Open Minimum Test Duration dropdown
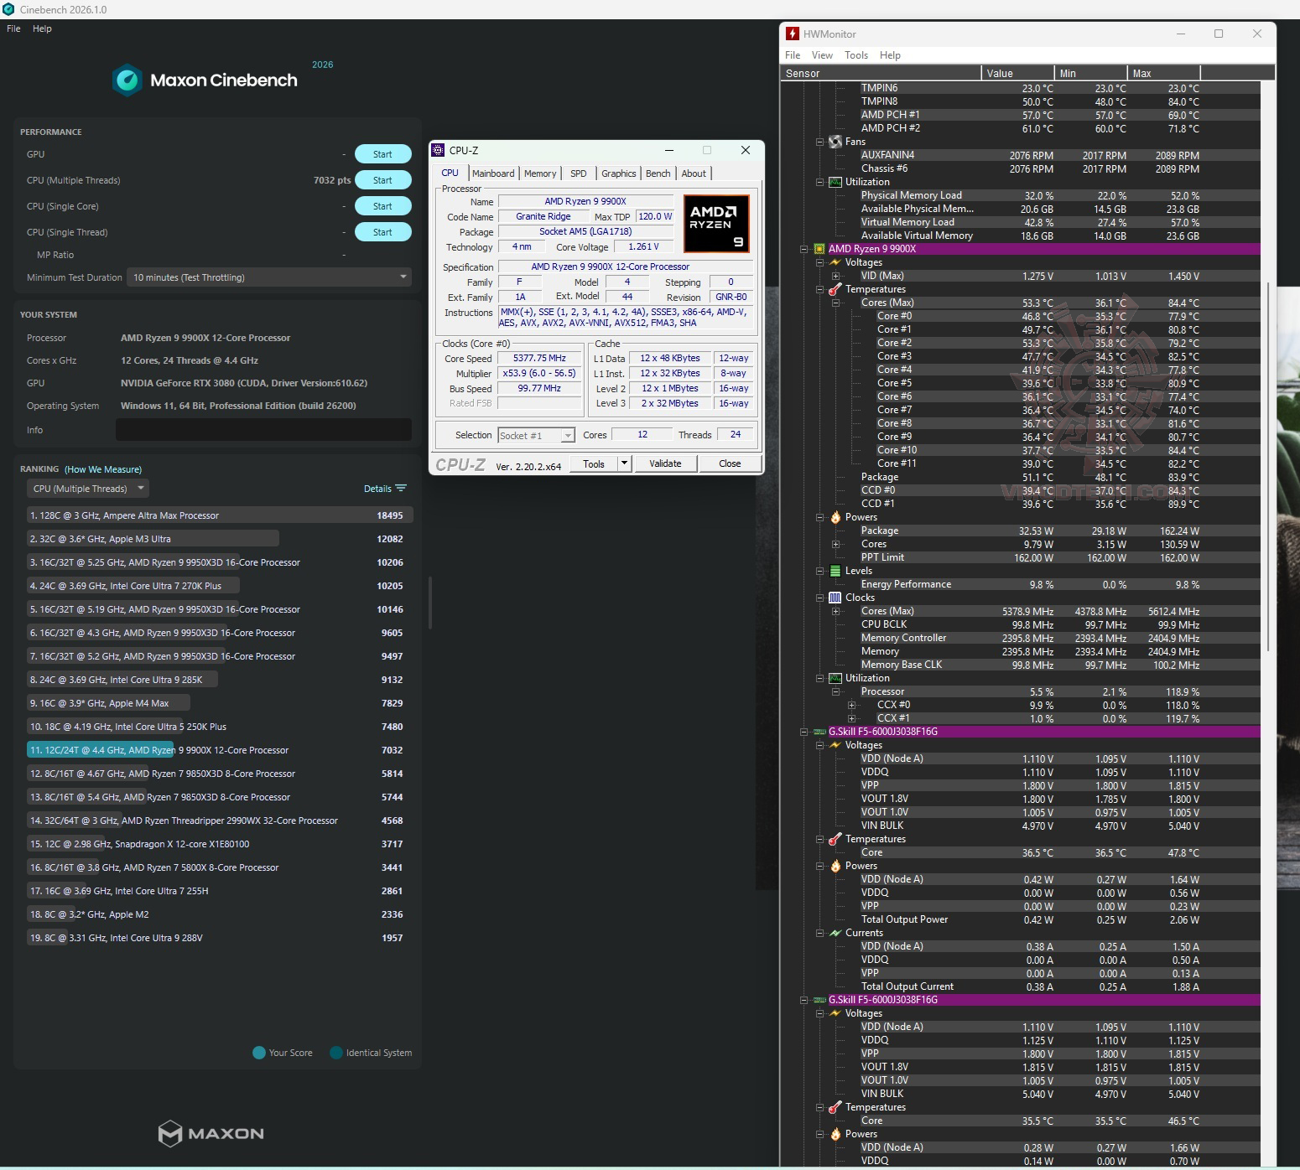 [269, 277]
